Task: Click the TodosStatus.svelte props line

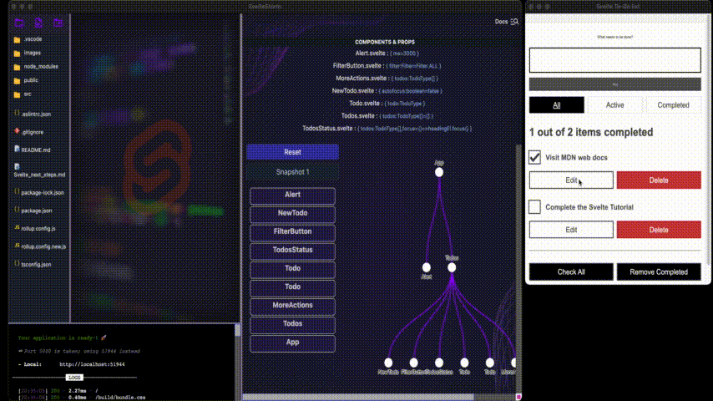Action: tap(387, 129)
